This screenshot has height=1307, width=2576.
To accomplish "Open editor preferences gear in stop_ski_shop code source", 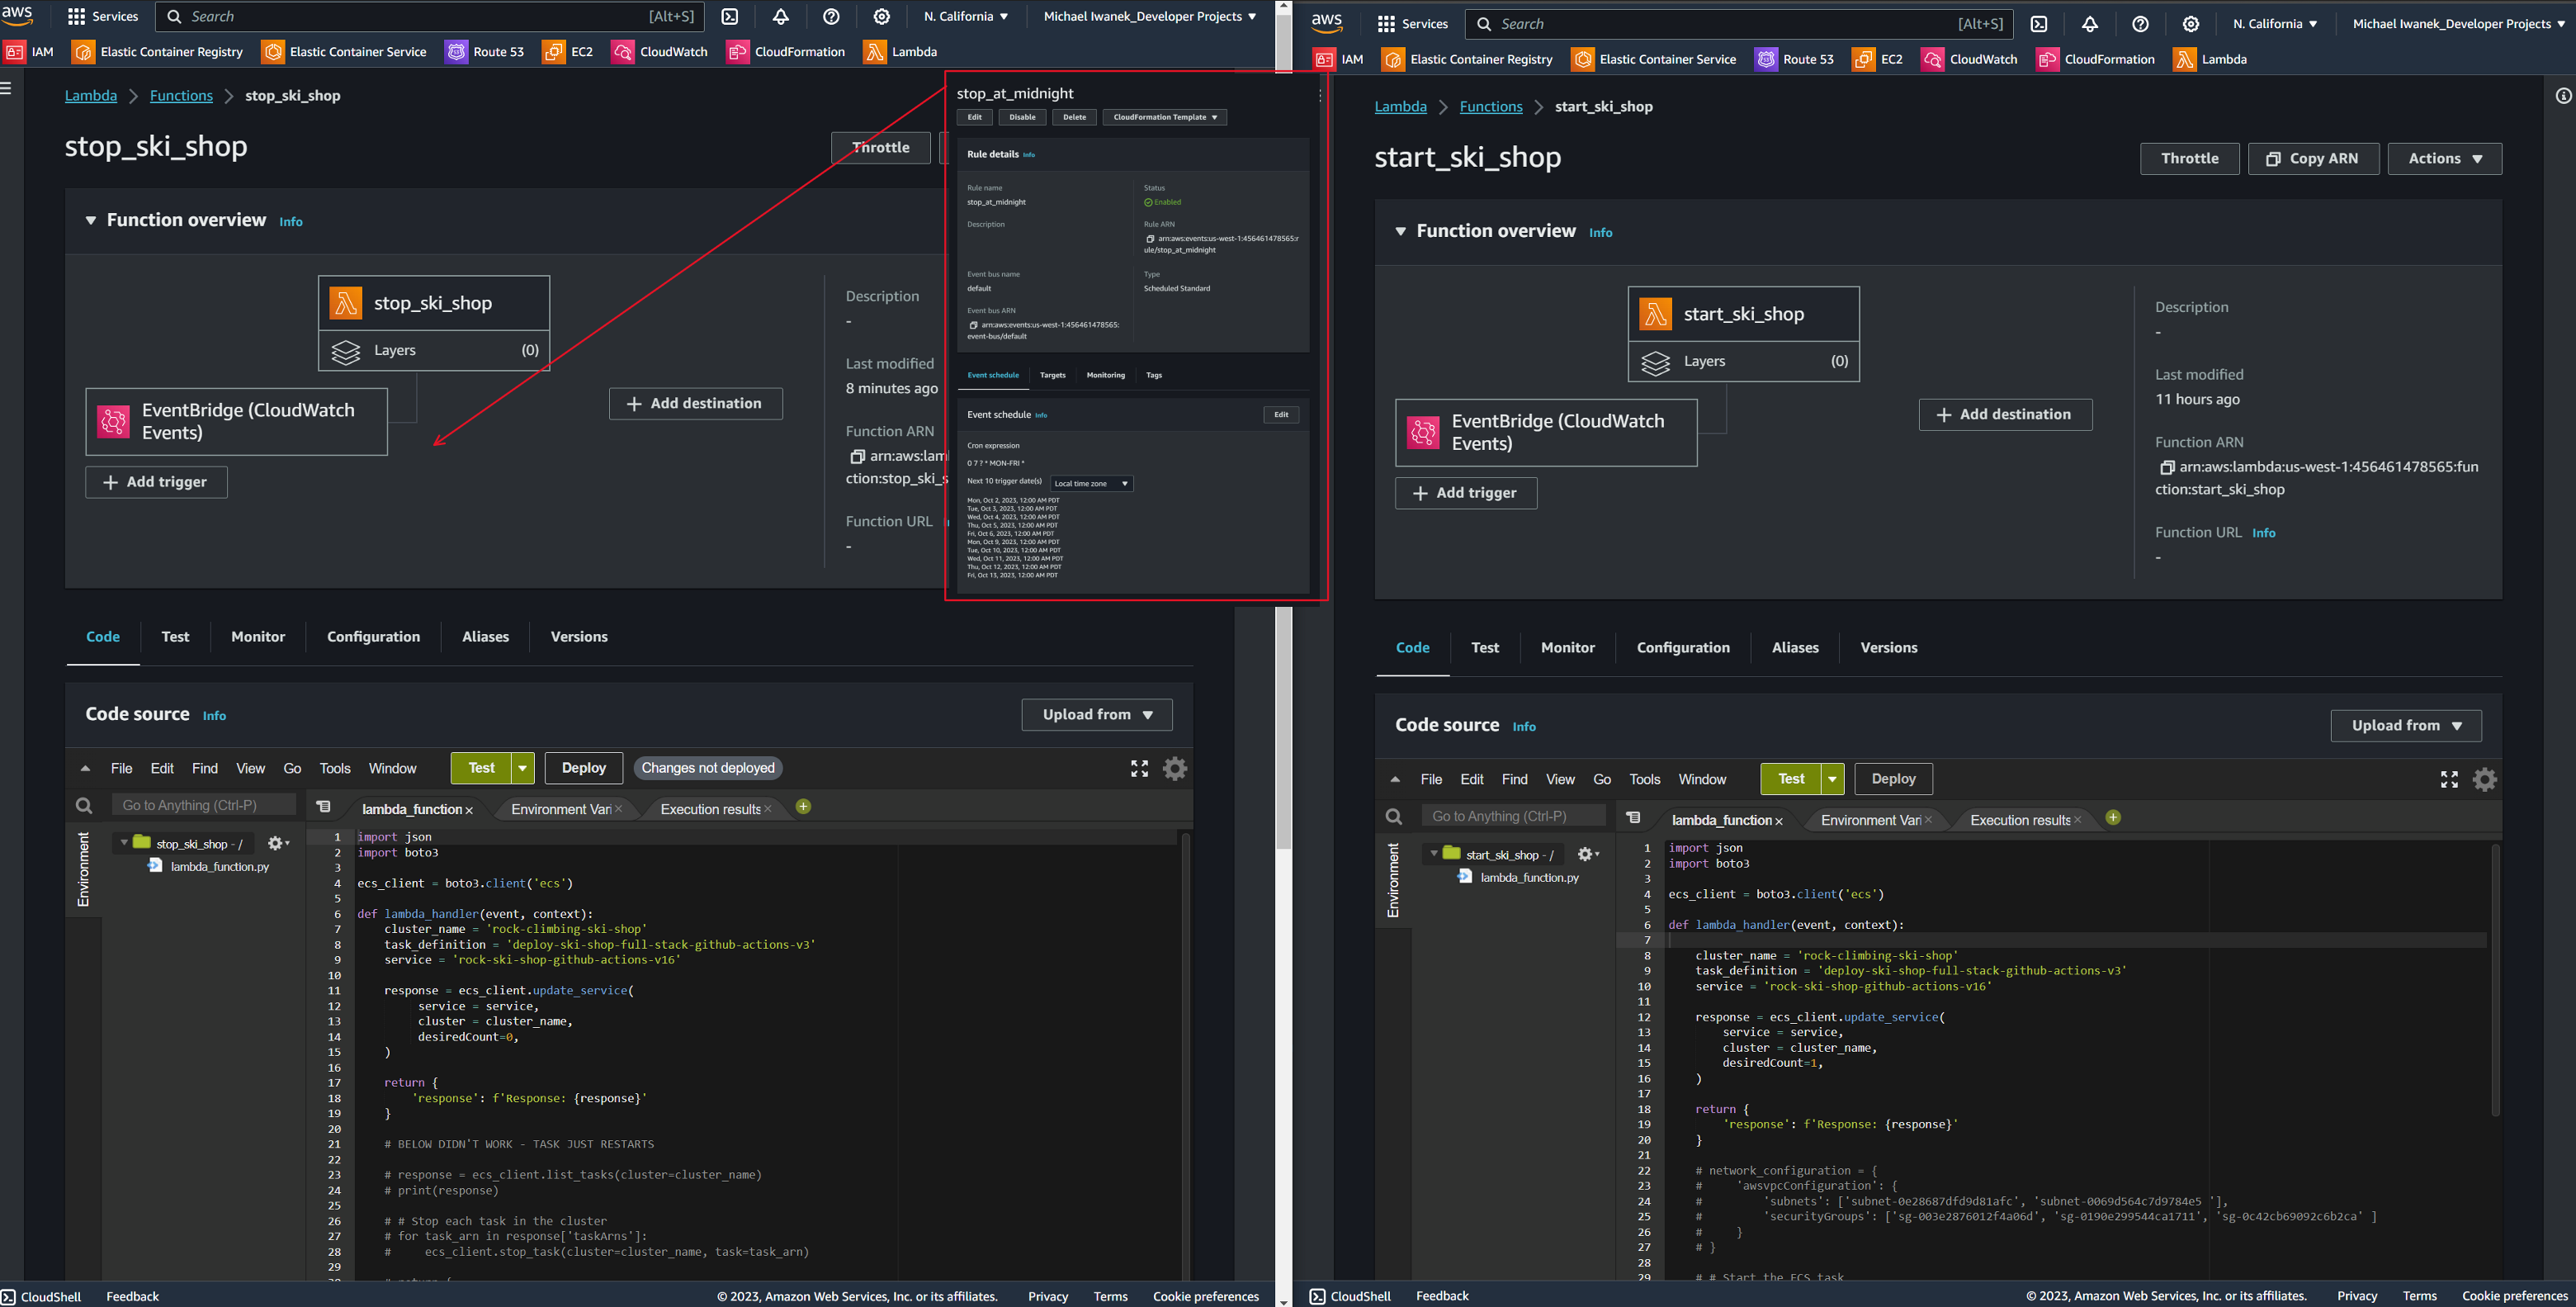I will (x=1175, y=768).
